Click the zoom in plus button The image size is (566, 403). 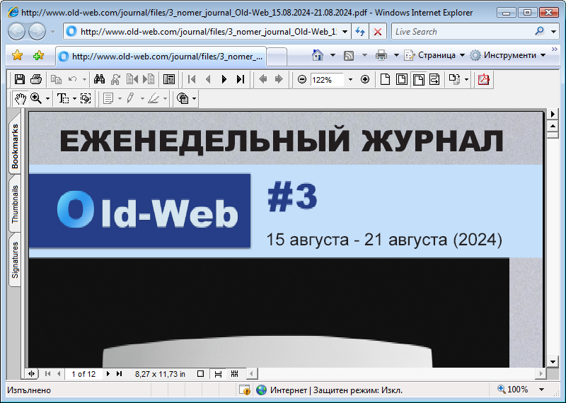click(365, 79)
